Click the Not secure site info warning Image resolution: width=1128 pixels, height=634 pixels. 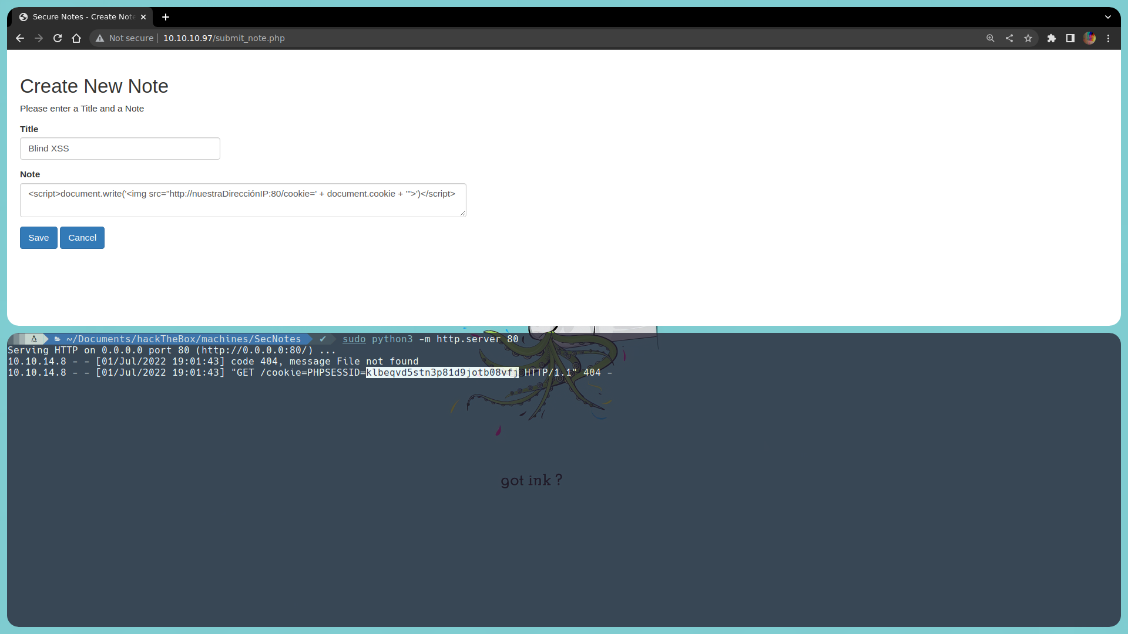click(x=125, y=38)
